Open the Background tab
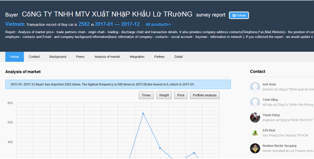The image size is (314, 159). 58,57
